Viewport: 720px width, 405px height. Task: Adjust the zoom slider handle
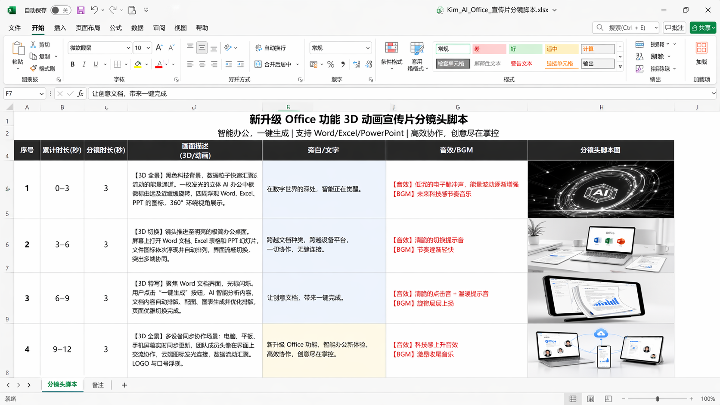click(658, 399)
